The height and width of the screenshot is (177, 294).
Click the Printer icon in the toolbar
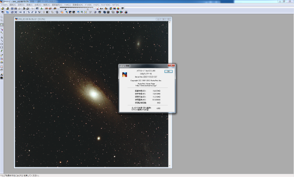coord(28,9)
